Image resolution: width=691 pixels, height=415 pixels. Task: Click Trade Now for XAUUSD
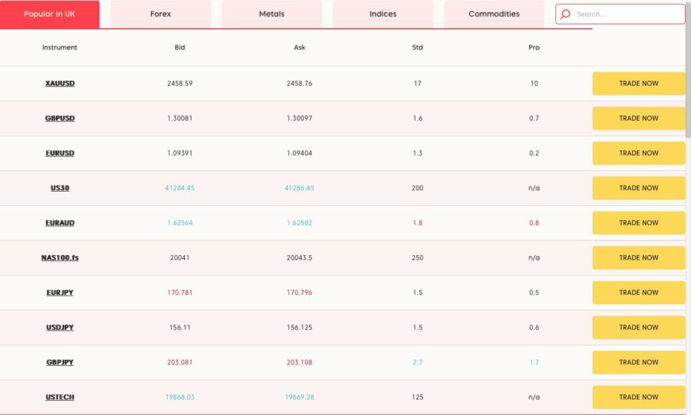(x=638, y=83)
